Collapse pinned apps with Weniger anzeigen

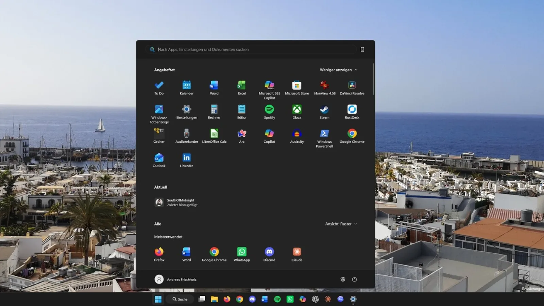pos(339,70)
